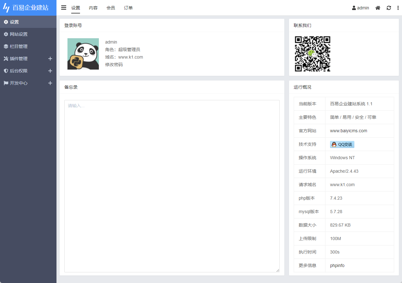Open the vertical dots menu at top right

398,8
